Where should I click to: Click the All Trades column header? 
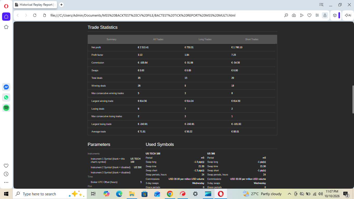coord(158,39)
